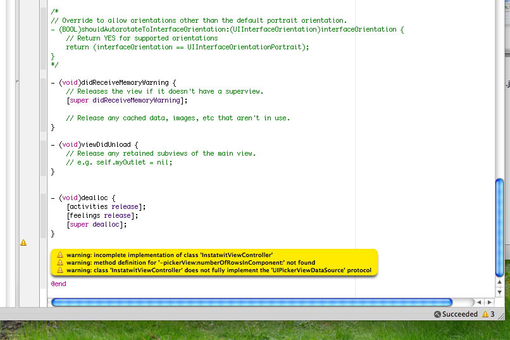The height and width of the screenshot is (340, 510).
Task: Click comment 'Releases the view if it doesn't have a superview.'
Action: click(165, 91)
